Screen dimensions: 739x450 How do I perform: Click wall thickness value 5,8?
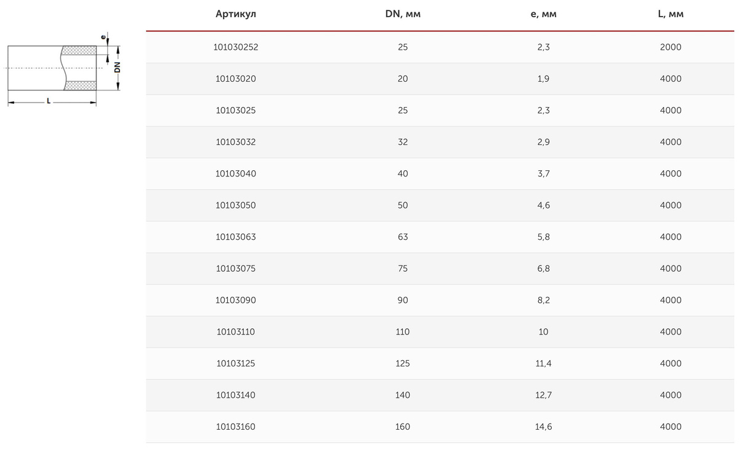[543, 237]
